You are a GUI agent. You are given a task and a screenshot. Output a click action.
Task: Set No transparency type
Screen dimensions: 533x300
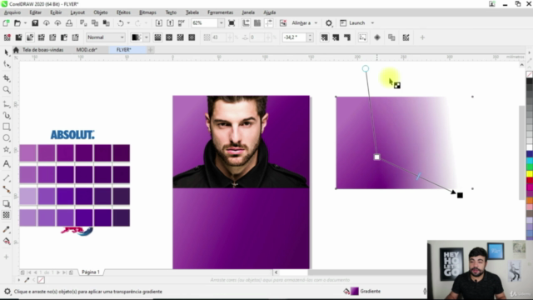[x=7, y=37]
